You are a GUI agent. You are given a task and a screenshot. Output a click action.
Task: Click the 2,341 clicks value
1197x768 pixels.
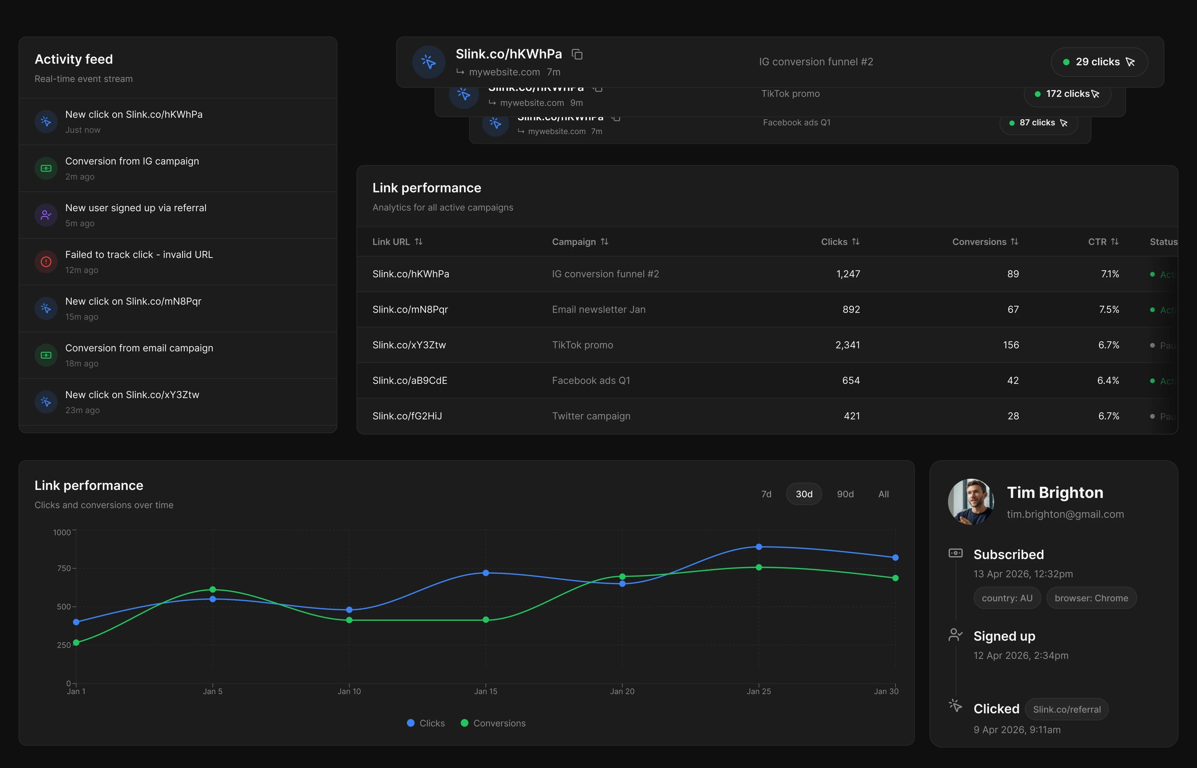pyautogui.click(x=848, y=345)
